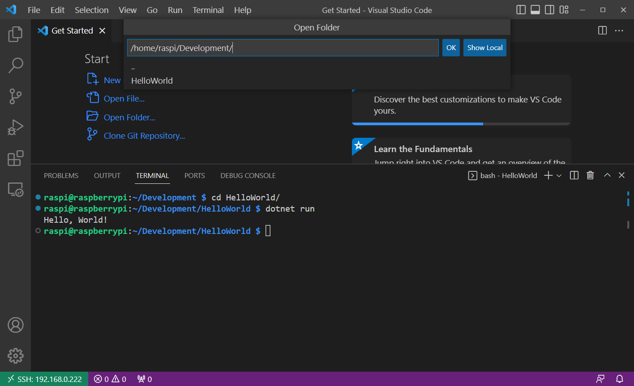634x386 pixels.
Task: Open the Remote Explorer view
Action: (15, 190)
